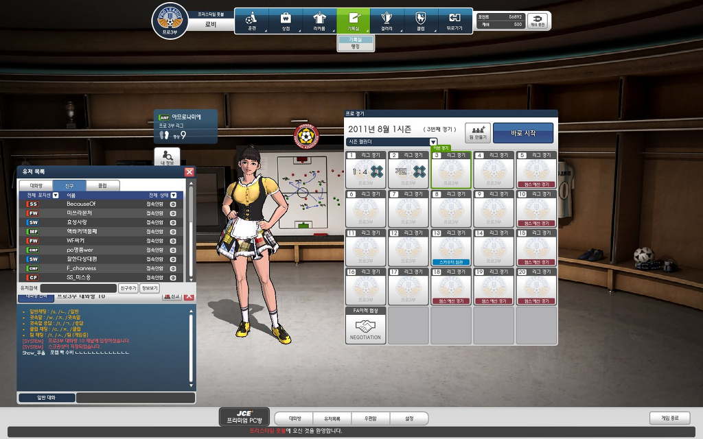This screenshot has width=703, height=439.
Task: Expand the 시즌 캘린더 dropdown
Action: tap(433, 142)
